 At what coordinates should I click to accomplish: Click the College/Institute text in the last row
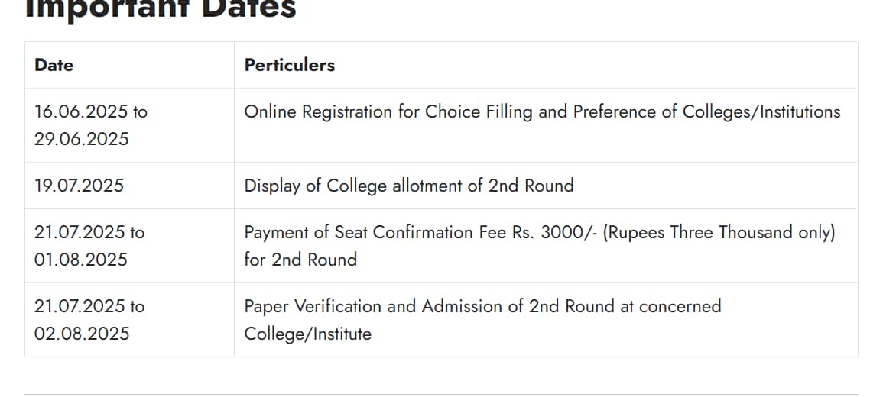(x=307, y=334)
